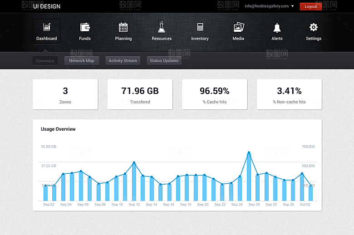Screen dimensions: 354x235
Task: Open the Media photos icon
Action: pos(239,27)
